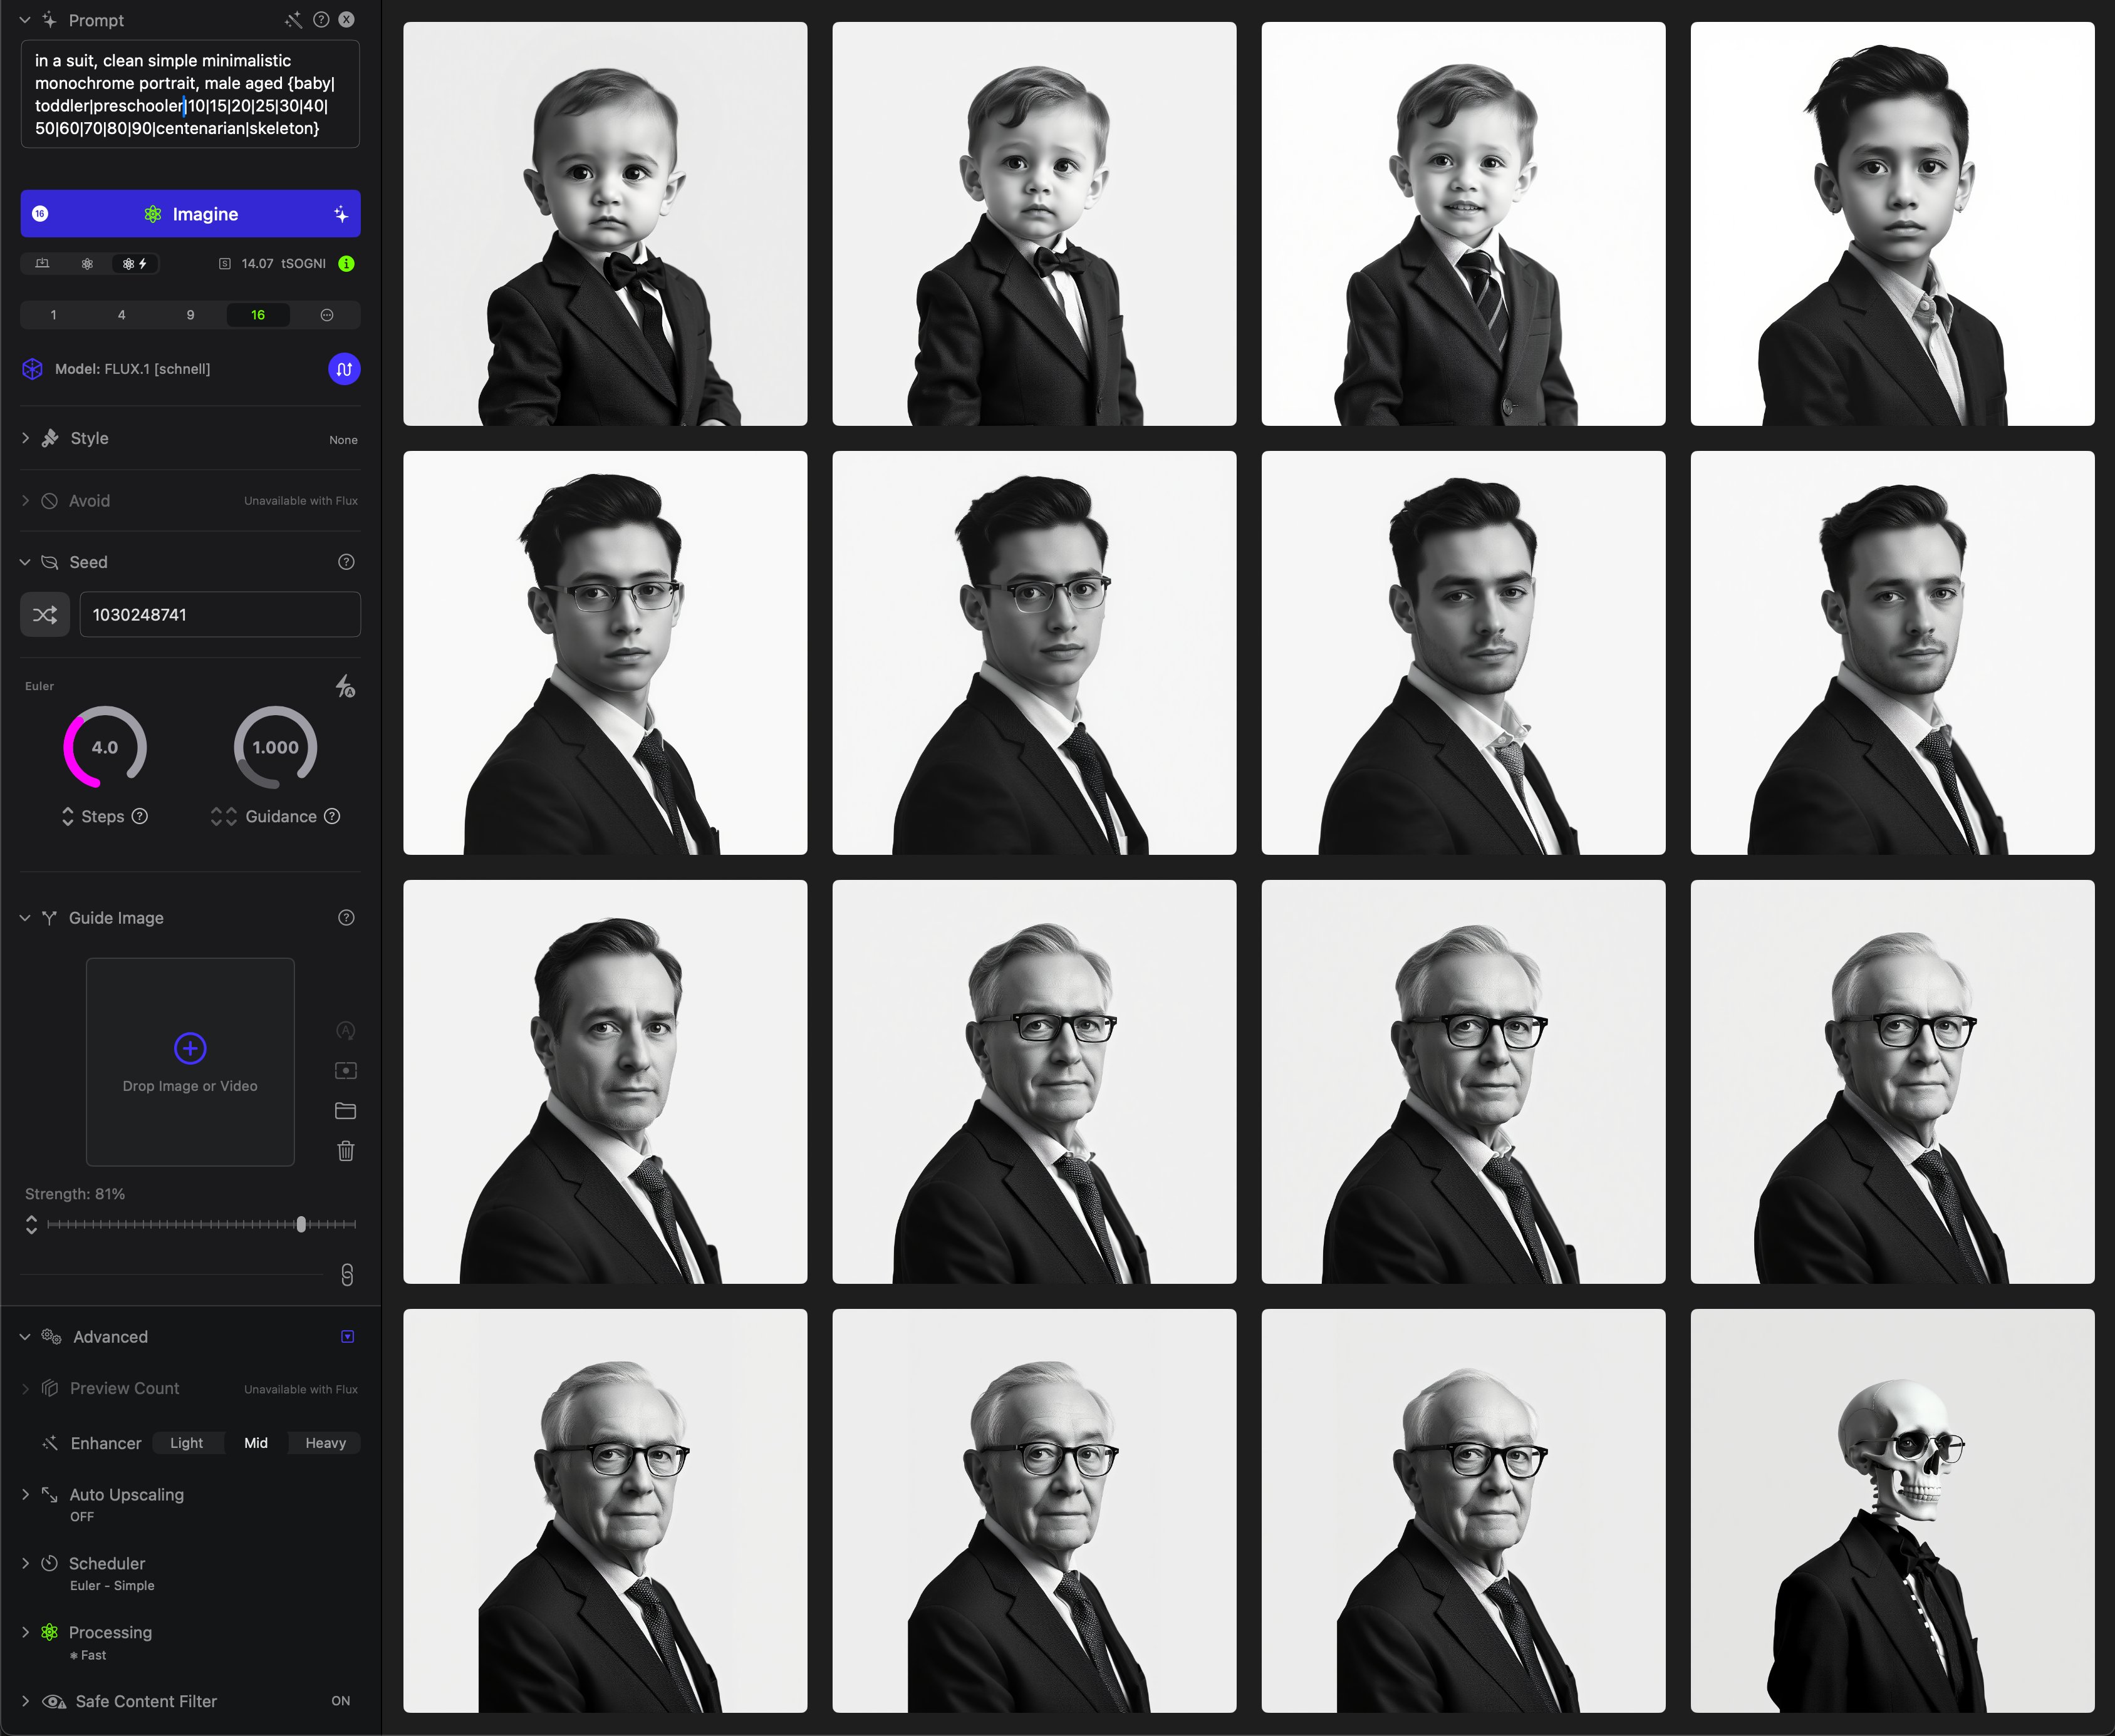2115x1736 pixels.
Task: Expand the Style section
Action: click(x=89, y=438)
